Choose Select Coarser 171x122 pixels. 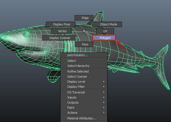[x=84, y=76]
